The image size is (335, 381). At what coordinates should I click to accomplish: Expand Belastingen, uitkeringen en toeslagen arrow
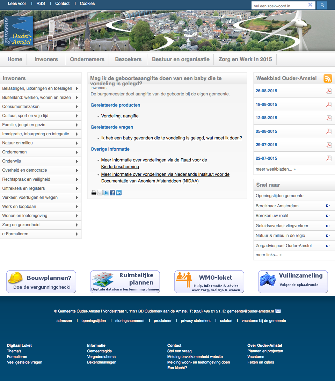pos(77,89)
